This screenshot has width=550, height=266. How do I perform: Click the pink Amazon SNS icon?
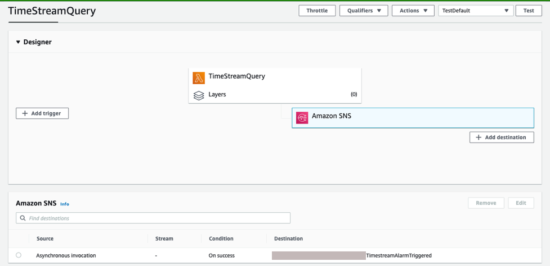point(302,117)
